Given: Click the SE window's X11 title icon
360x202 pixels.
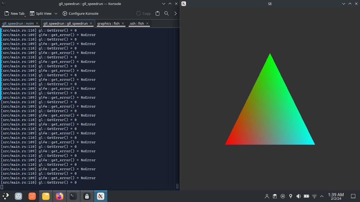Looking at the screenshot, I should coord(184,4).
